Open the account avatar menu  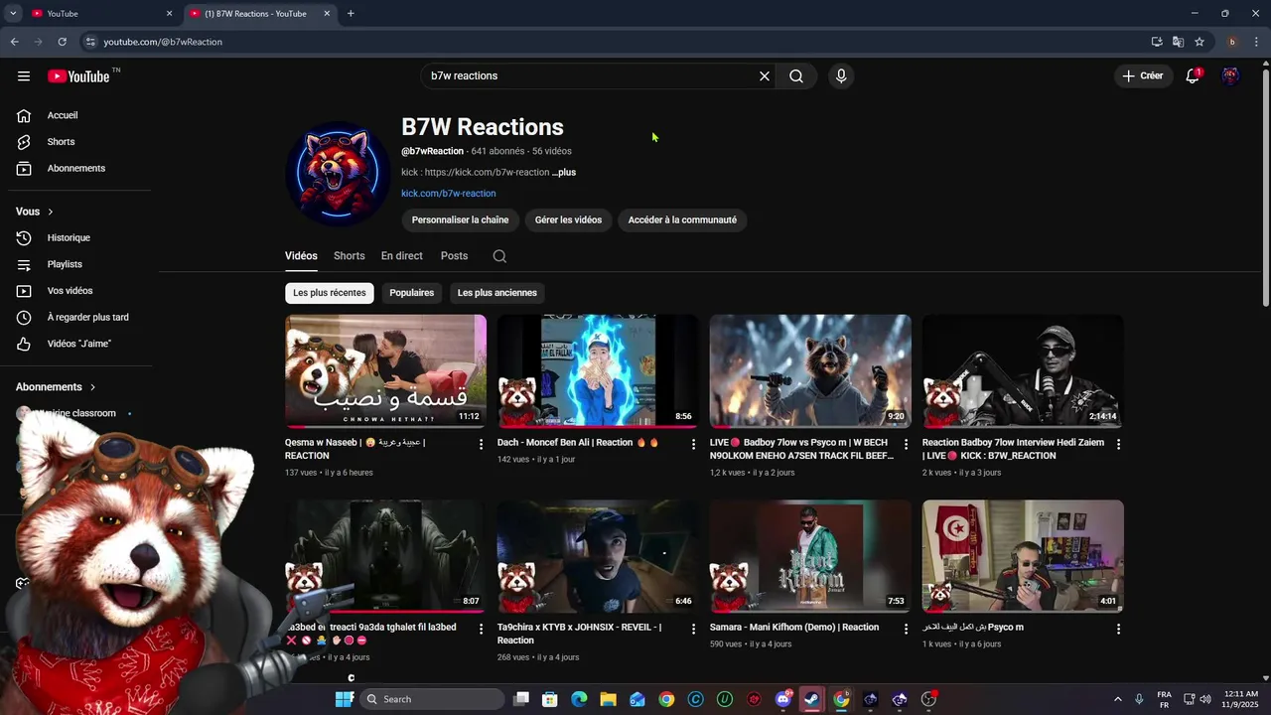1231,75
